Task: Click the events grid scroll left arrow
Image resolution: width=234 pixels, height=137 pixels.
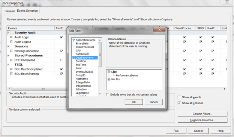Action: [9, 89]
